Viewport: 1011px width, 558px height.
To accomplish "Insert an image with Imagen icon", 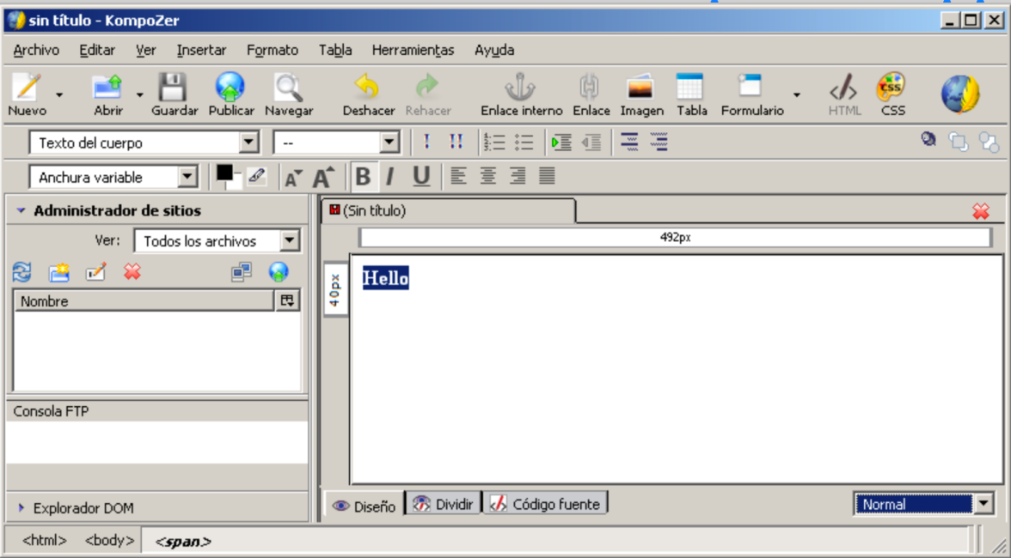I will [641, 94].
